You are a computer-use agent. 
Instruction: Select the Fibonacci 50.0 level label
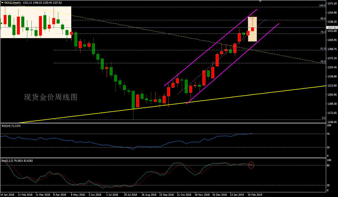[323, 62]
